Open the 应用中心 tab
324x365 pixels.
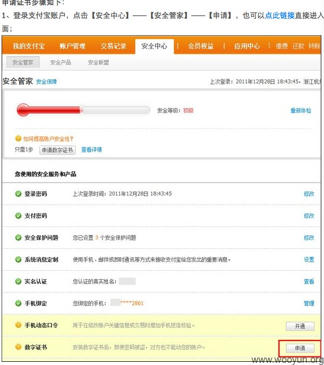coord(247,46)
